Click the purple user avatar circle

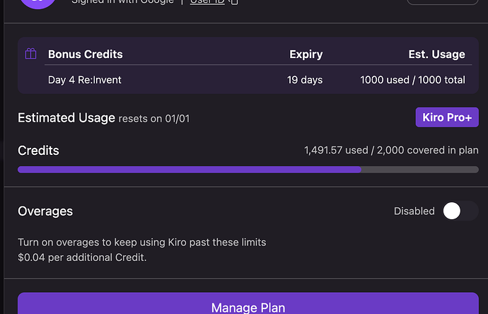[x=37, y=3]
